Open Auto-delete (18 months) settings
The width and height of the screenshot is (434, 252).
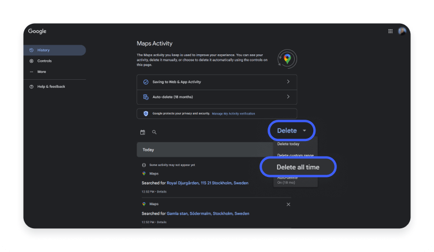coord(217,97)
